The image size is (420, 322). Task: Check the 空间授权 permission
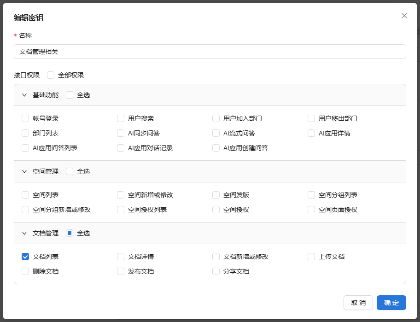[216, 210]
